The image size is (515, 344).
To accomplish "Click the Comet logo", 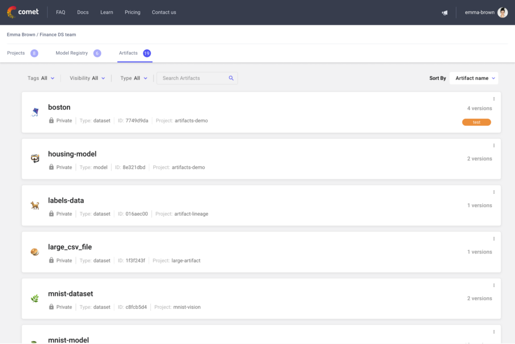I will (23, 12).
